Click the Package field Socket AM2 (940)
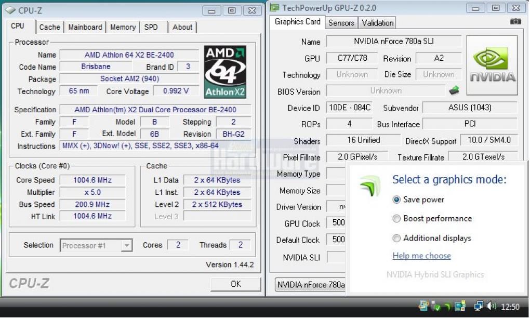The height and width of the screenshot is (318, 530). pos(129,79)
